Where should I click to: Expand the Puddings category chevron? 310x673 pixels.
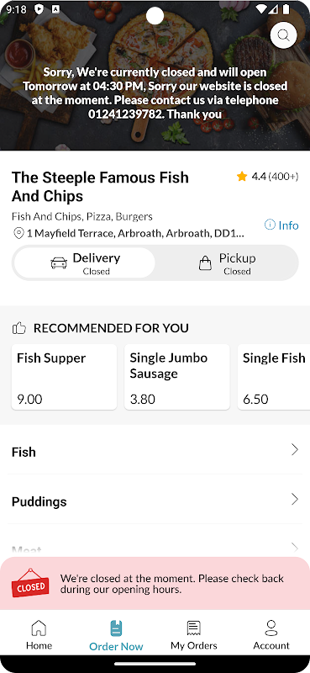pos(295,499)
